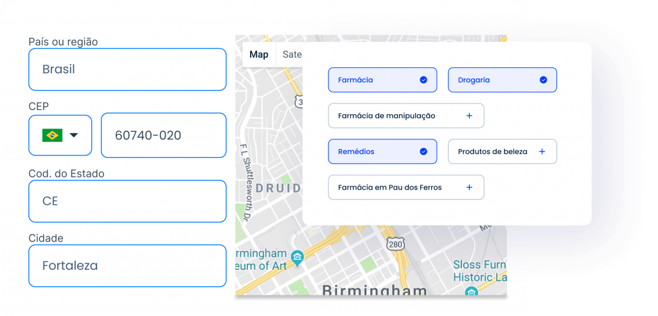The image size is (658, 316).
Task: Add the Produtos de beleza category
Action: [501, 152]
